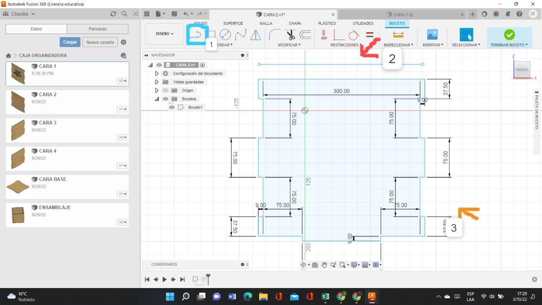The width and height of the screenshot is (542, 305).
Task: Open the CAJA ORGANIZADORA breadcrumb
Action: 43,55
